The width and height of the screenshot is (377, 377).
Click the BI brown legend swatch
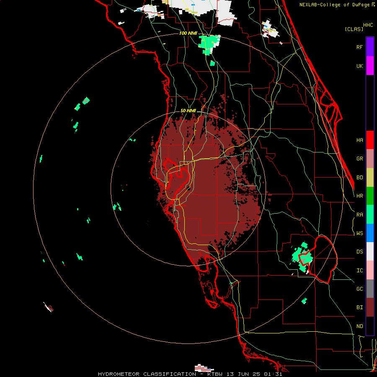370,307
